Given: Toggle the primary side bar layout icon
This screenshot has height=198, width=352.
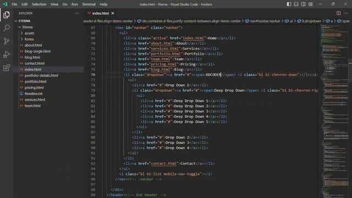Looking at the screenshot, I should pyautogui.click(x=289, y=4).
